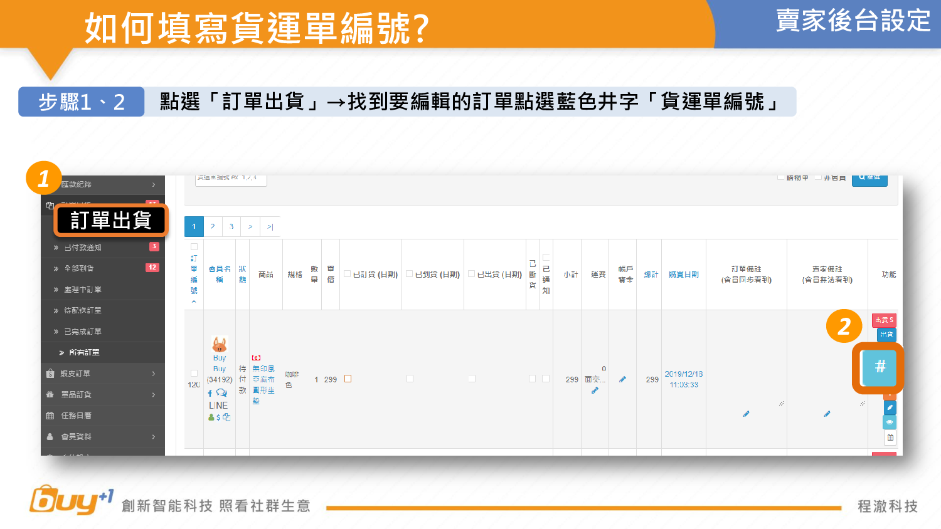Click the Facebook icon under member Buy Buy
941x529 pixels.
[210, 393]
